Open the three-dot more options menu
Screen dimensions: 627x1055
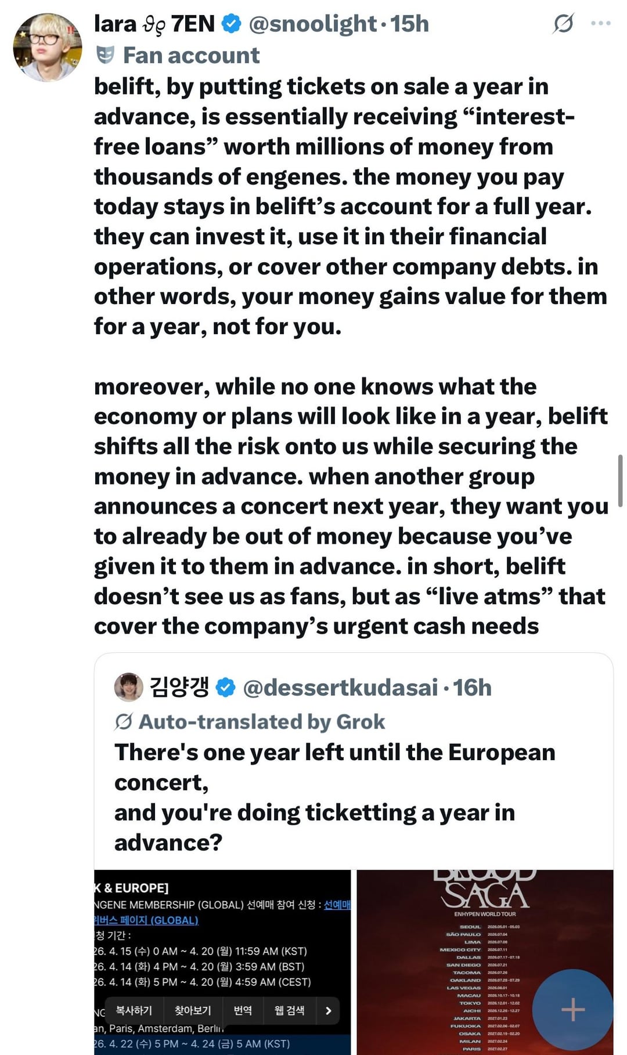[x=600, y=23]
